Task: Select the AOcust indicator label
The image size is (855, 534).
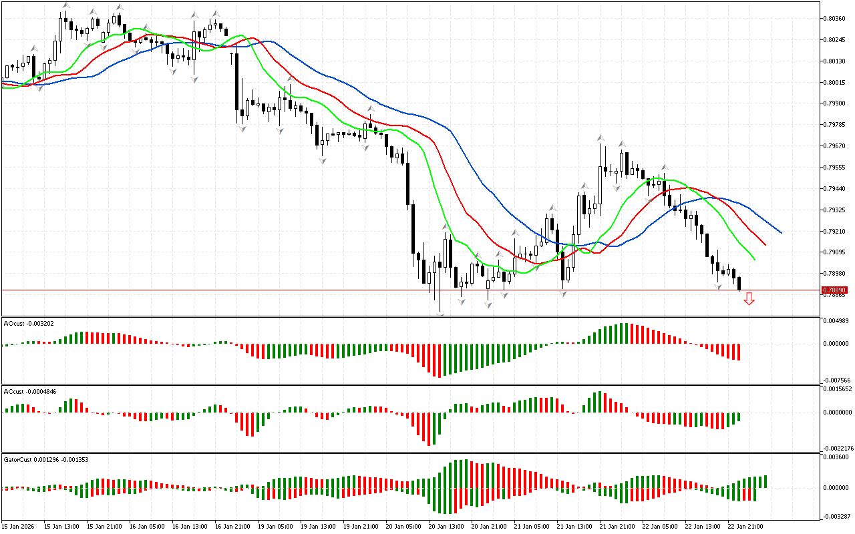Action: 29,324
